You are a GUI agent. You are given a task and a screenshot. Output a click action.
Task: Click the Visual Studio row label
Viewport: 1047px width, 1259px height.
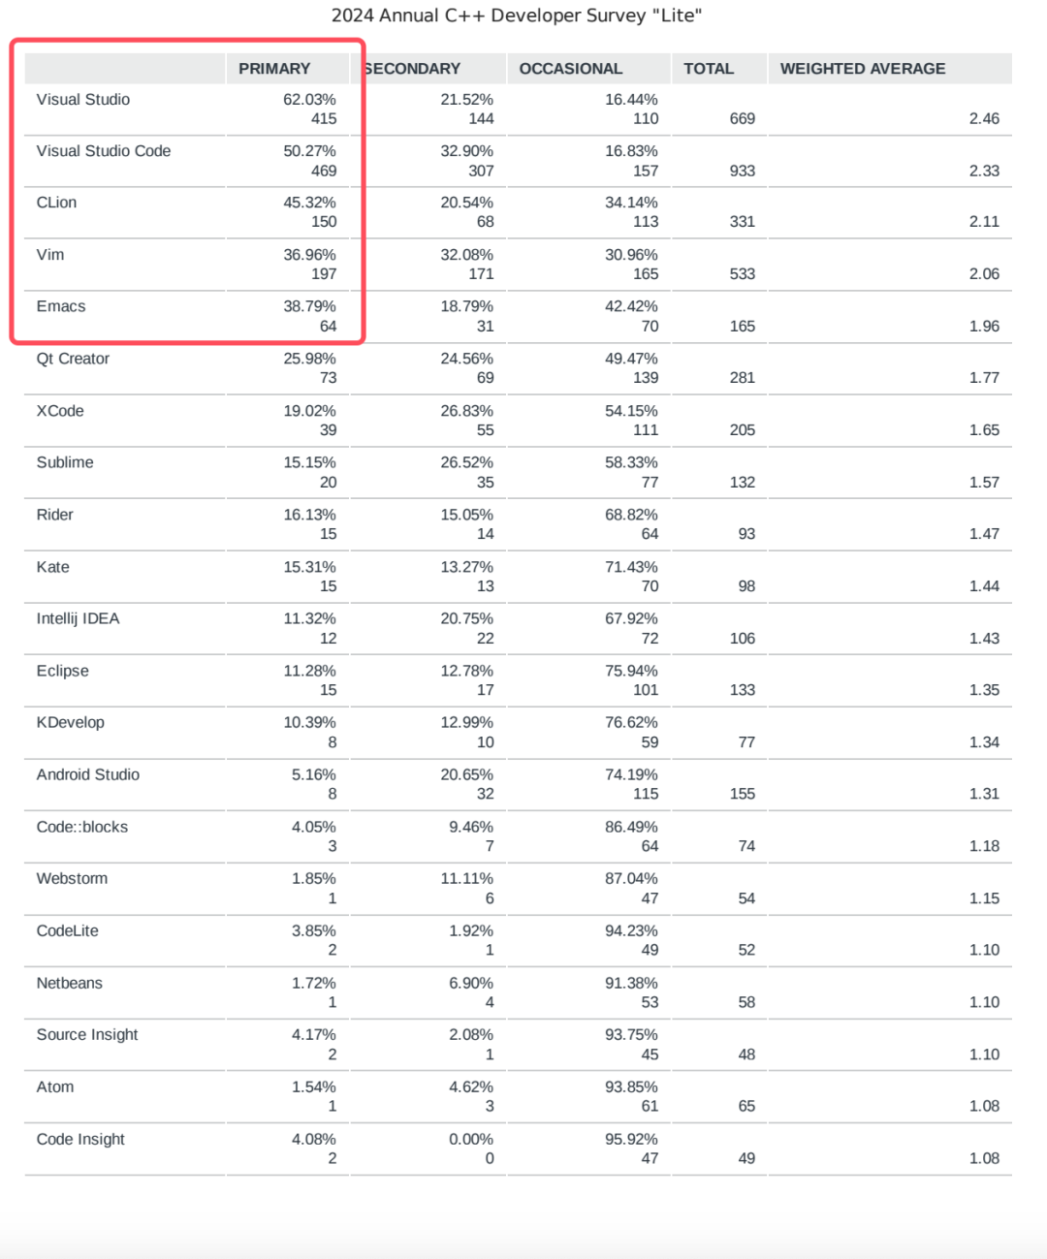click(83, 100)
